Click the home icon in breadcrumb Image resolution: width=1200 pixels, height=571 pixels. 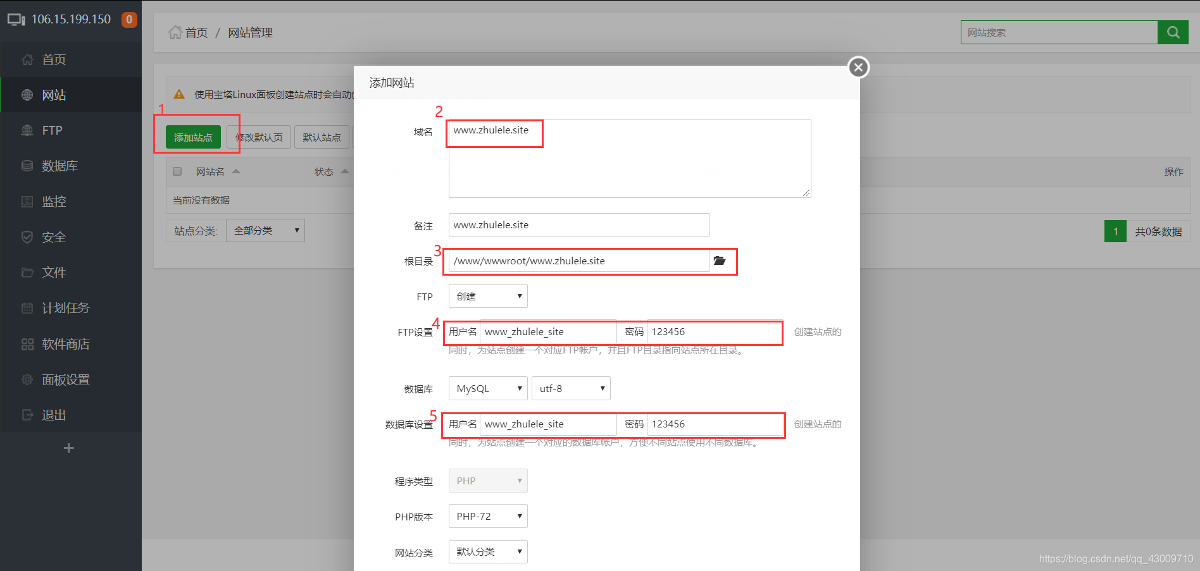[x=175, y=32]
